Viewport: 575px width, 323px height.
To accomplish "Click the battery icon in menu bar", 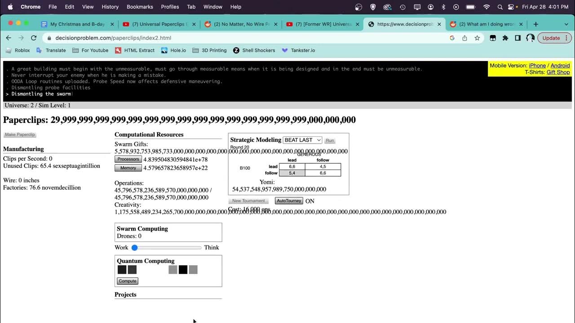I will [x=470, y=7].
